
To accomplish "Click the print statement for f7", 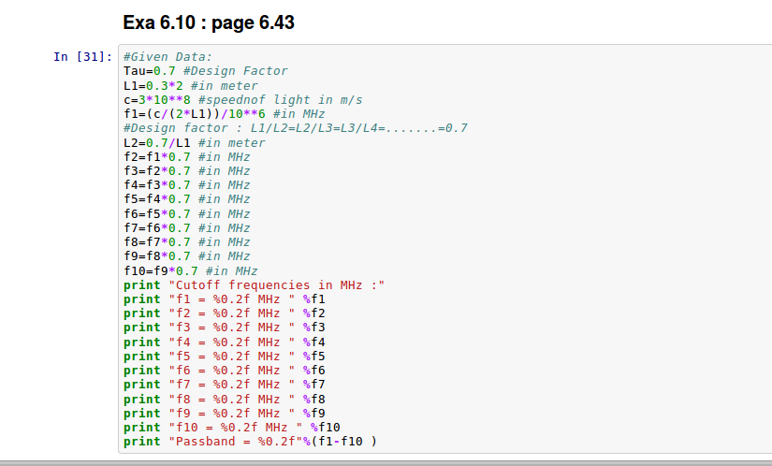I will pos(224,385).
